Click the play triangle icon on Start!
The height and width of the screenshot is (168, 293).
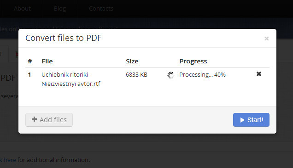pyautogui.click(x=242, y=120)
